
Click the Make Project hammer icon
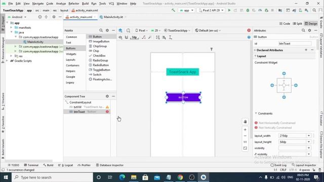click(x=173, y=10)
